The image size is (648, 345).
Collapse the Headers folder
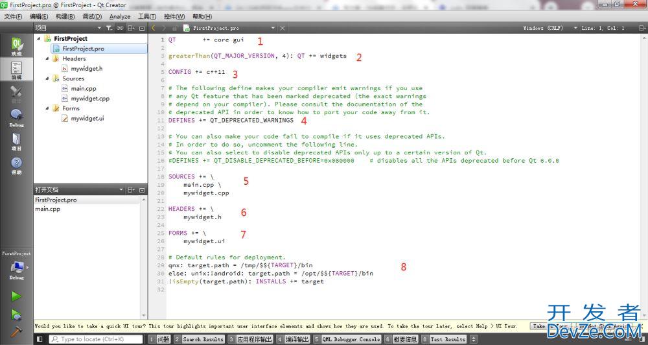click(47, 58)
